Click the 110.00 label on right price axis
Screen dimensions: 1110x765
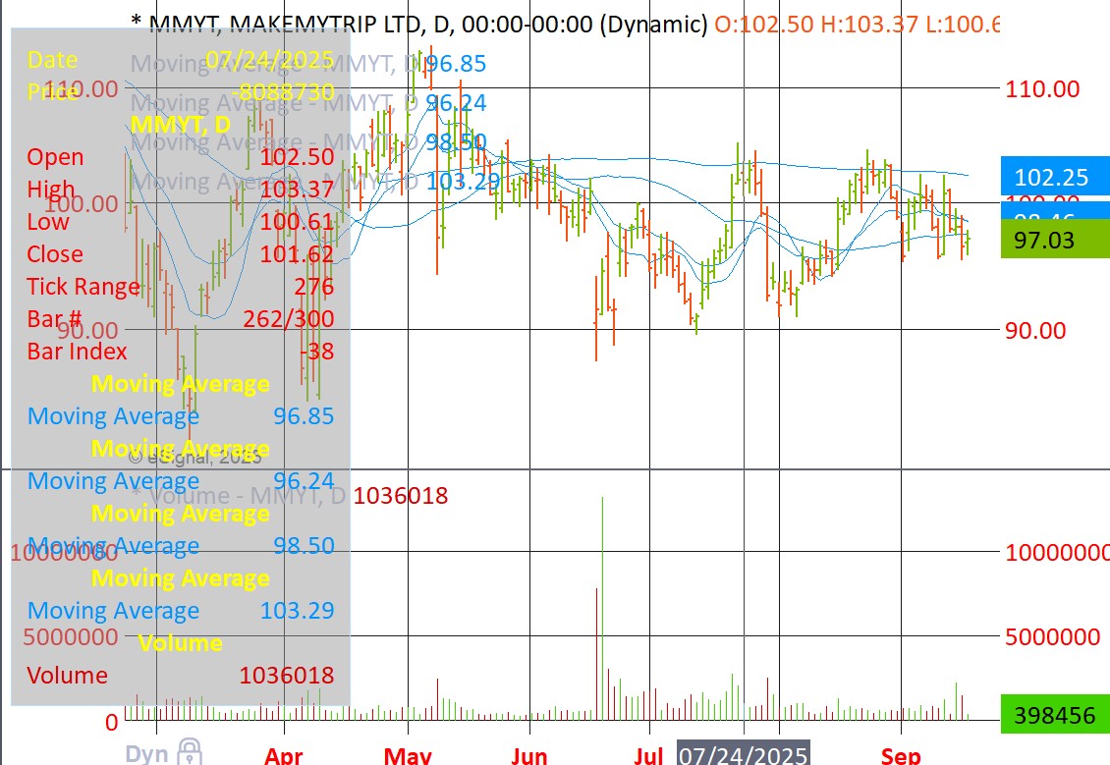coord(1041,89)
